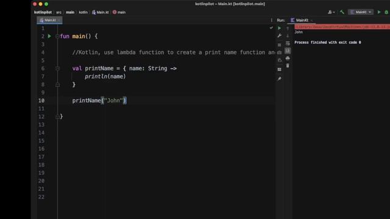
Task: Print the console output
Action: pyautogui.click(x=288, y=58)
